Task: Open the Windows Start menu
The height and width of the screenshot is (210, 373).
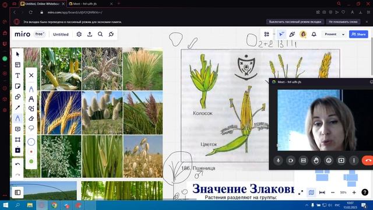Action: pyautogui.click(x=5, y=205)
